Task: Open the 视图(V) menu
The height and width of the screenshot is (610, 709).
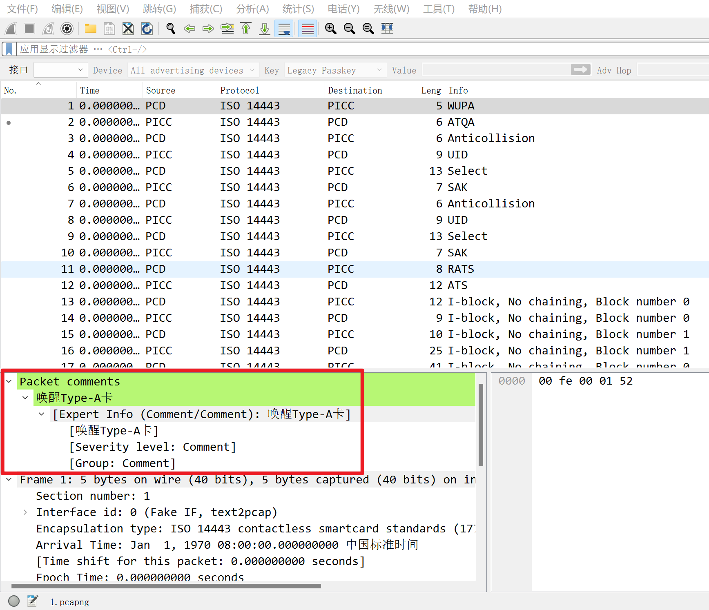Action: [113, 9]
